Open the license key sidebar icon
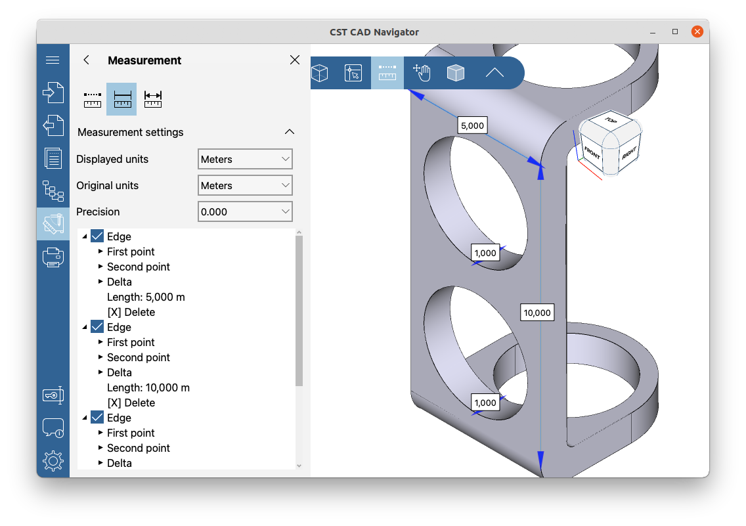746x526 pixels. (x=53, y=395)
